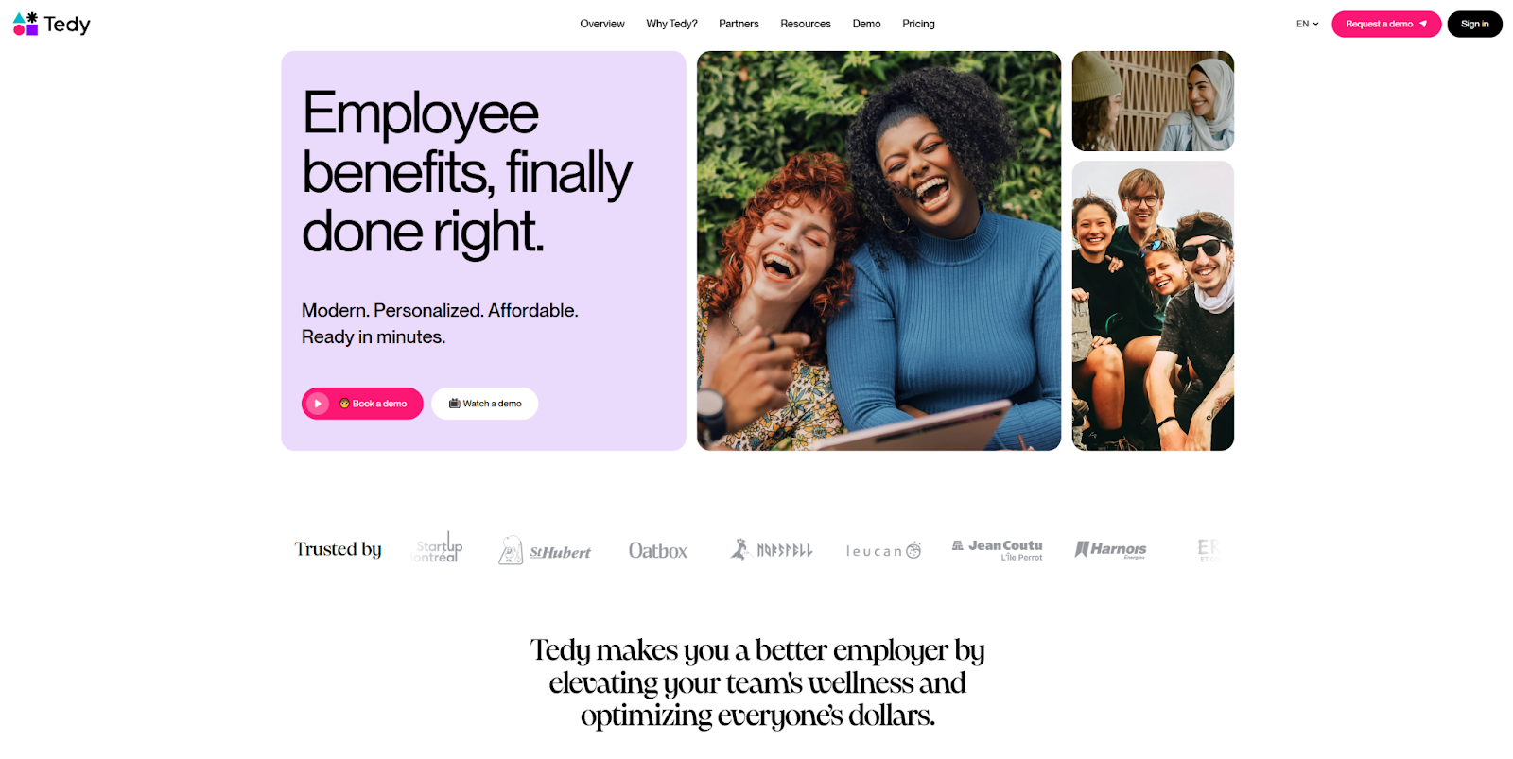Screen dimensions: 1513x759
Task: Click the St-Hubert logo
Action: point(545,550)
